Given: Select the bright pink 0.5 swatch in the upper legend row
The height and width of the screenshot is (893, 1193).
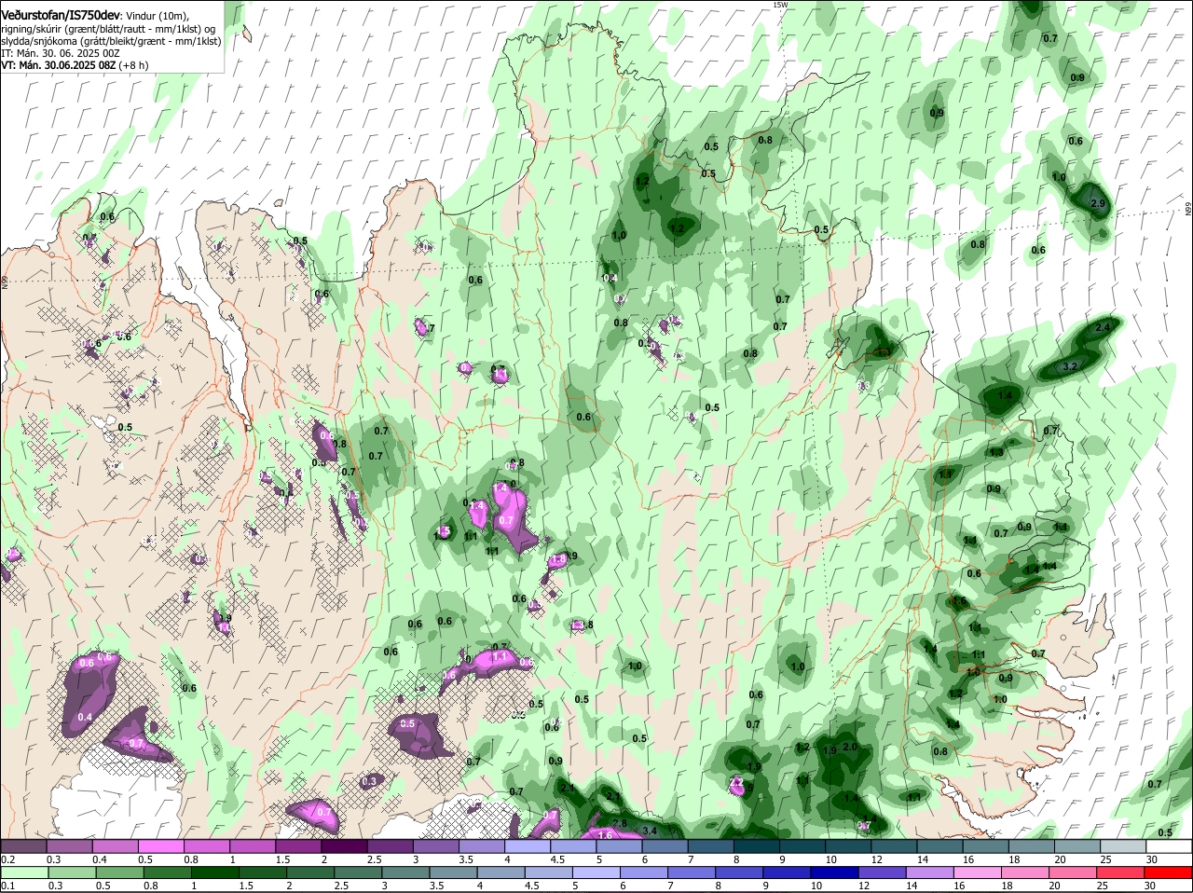Looking at the screenshot, I should [x=160, y=846].
